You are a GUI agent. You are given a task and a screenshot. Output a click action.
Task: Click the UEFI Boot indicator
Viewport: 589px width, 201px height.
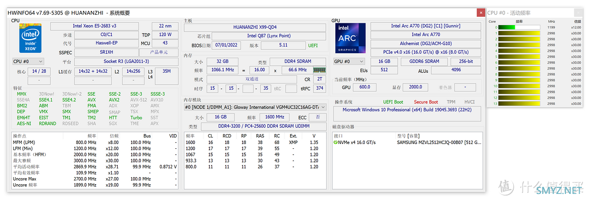[393, 102]
